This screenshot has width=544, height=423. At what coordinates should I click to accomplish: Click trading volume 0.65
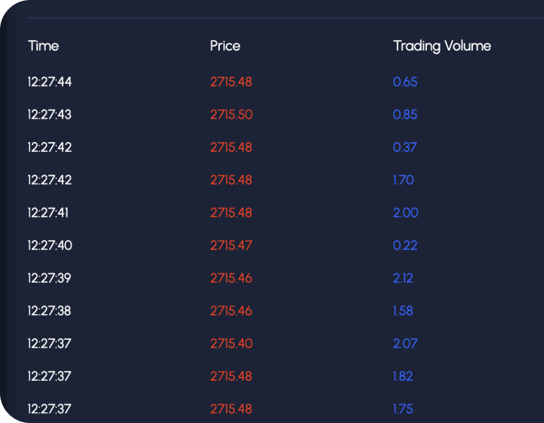tap(405, 82)
